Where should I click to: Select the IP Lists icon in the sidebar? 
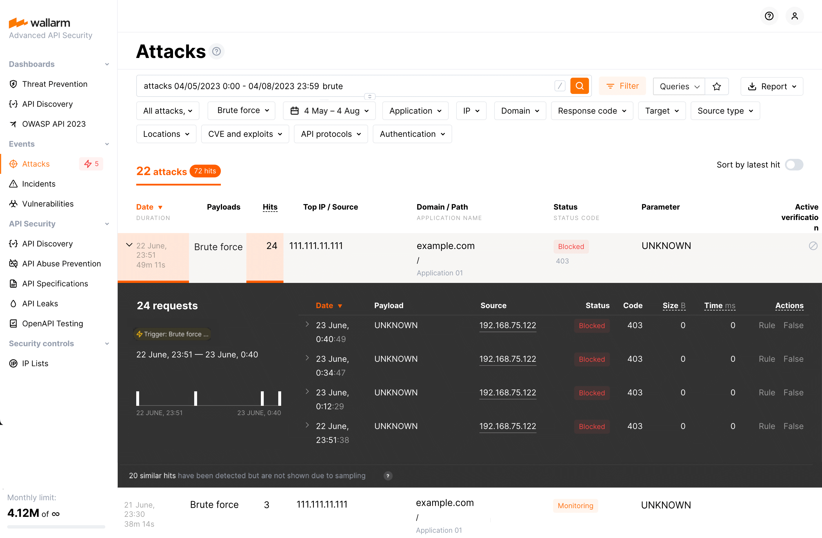(x=13, y=363)
